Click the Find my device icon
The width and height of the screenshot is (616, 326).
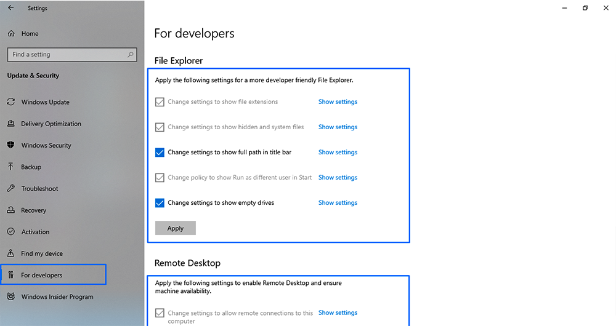(x=11, y=253)
